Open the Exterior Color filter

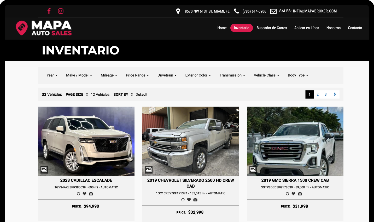[x=198, y=75]
